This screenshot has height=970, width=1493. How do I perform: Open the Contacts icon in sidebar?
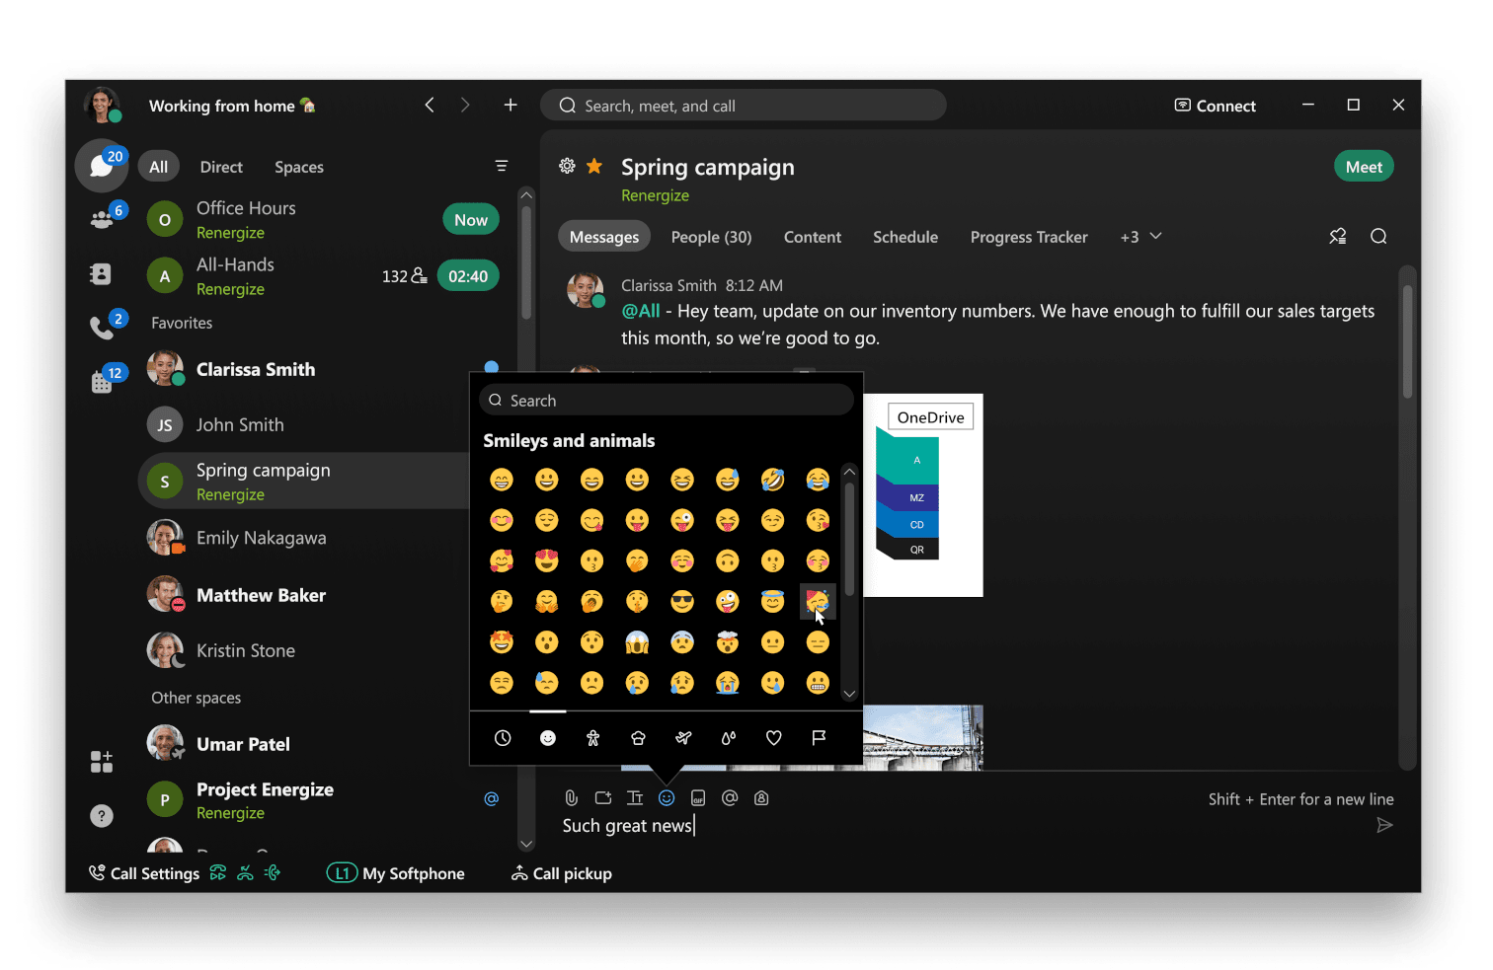coord(101,274)
